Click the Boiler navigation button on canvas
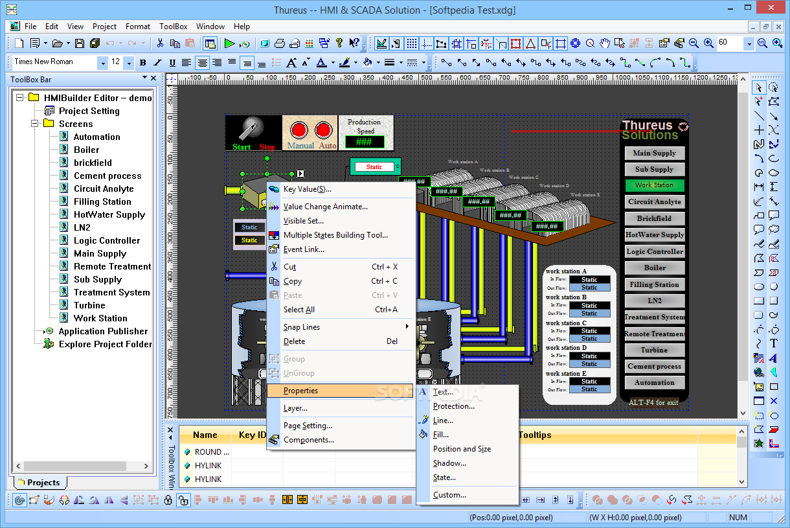Viewport: 790px width, 528px height. [x=654, y=268]
